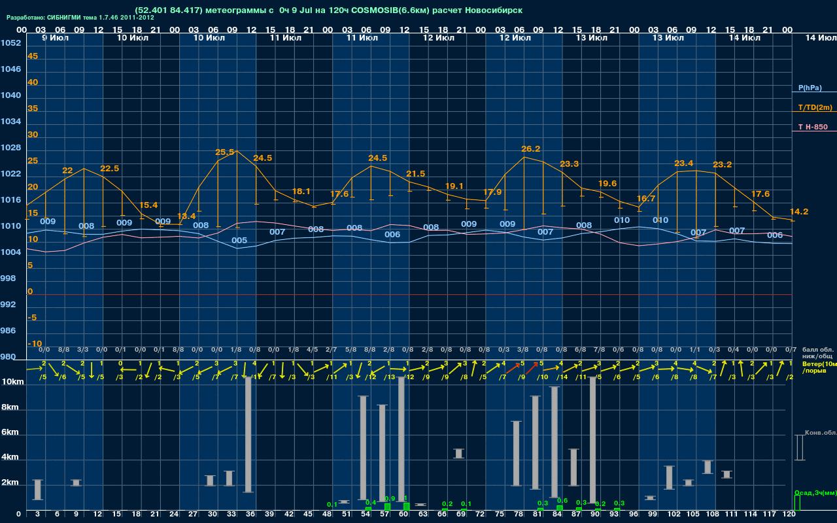Select the P(hPa) legend label

pos(810,88)
